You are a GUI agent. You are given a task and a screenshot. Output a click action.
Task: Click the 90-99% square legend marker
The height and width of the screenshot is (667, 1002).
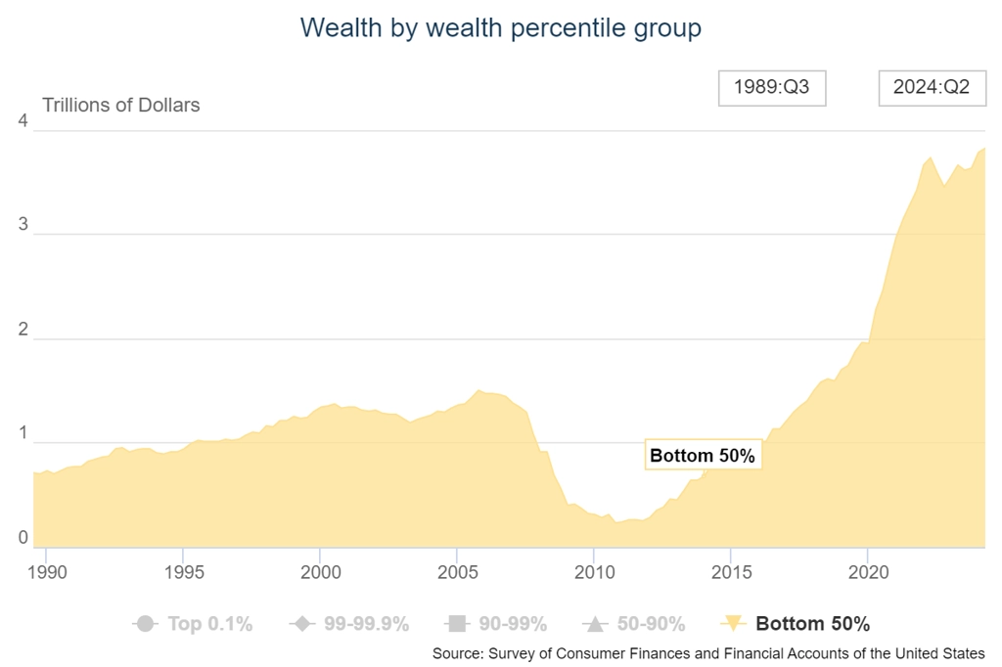(457, 624)
